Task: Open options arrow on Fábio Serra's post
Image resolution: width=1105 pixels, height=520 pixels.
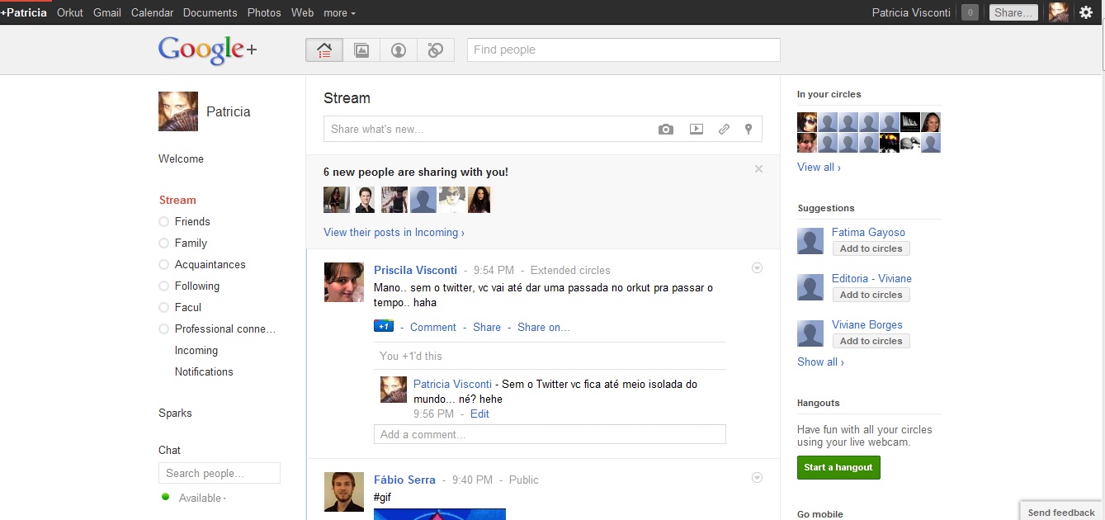Action: point(757,478)
